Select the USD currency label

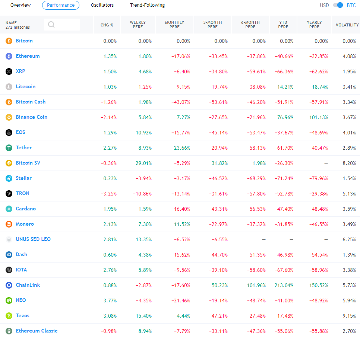[x=324, y=5]
